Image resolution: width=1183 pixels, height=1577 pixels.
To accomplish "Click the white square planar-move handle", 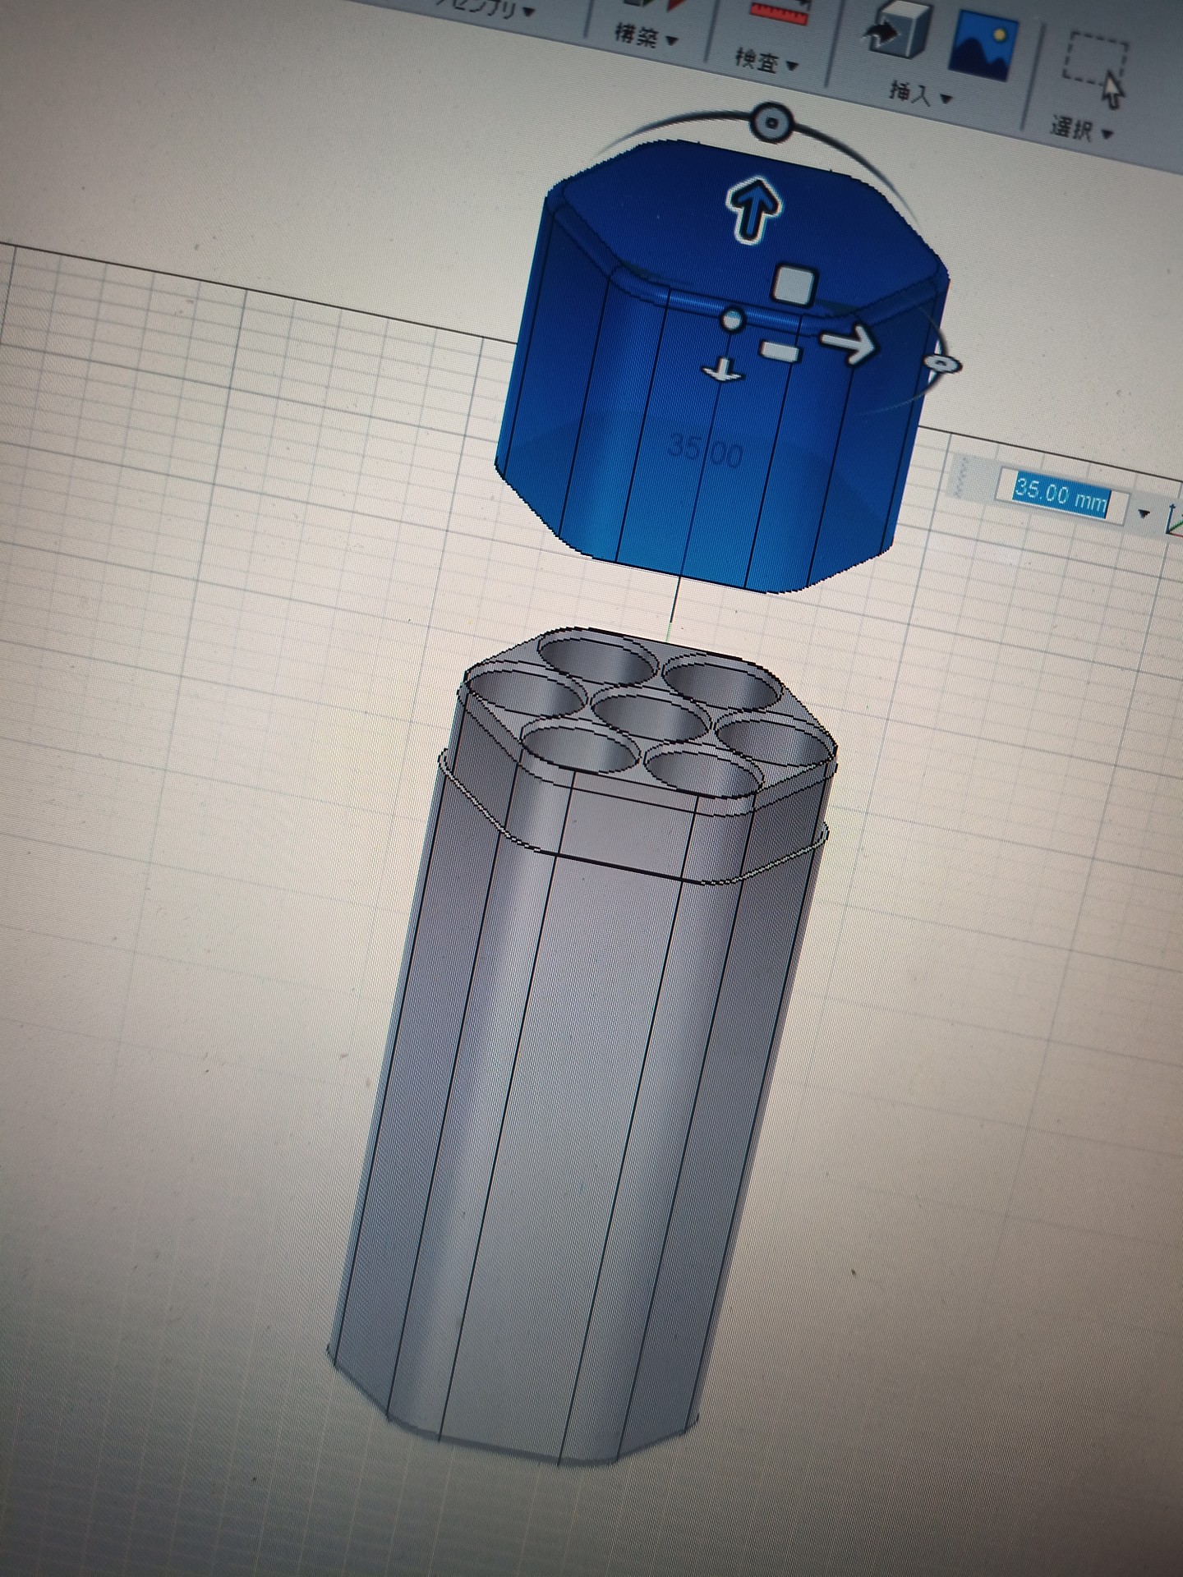I will tap(794, 284).
